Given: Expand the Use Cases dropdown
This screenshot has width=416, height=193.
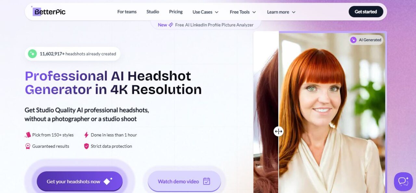Looking at the screenshot, I should 205,12.
